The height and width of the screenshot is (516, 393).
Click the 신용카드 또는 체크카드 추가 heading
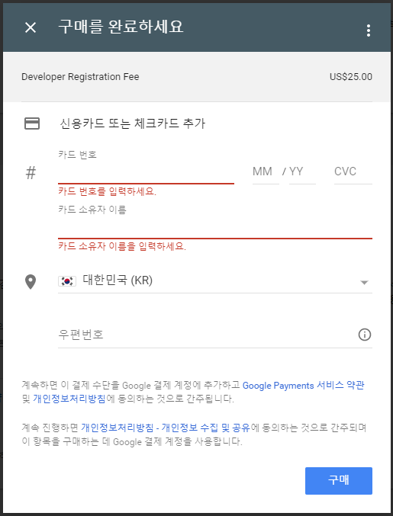[133, 123]
